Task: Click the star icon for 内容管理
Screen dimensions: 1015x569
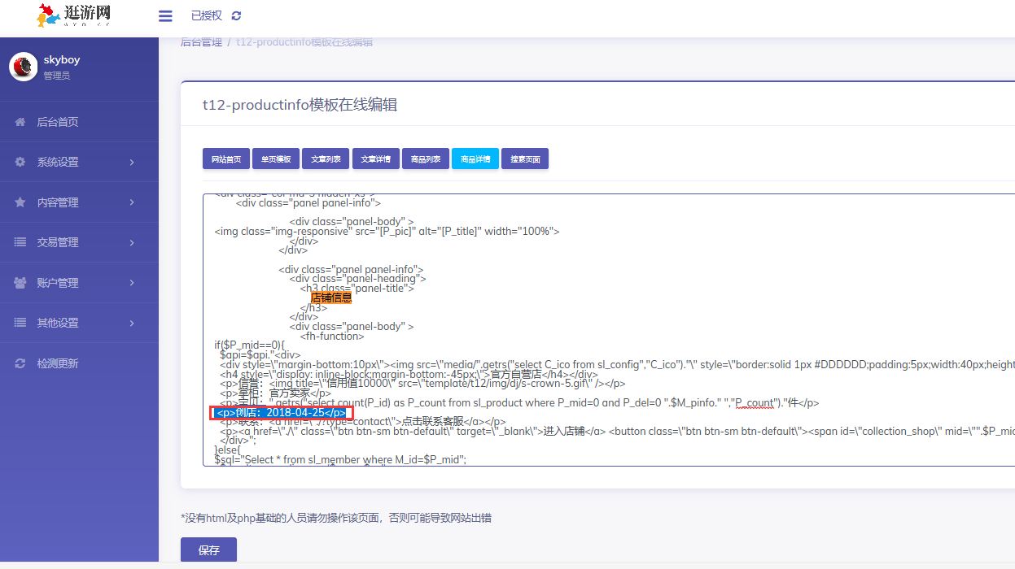Action: click(x=20, y=202)
